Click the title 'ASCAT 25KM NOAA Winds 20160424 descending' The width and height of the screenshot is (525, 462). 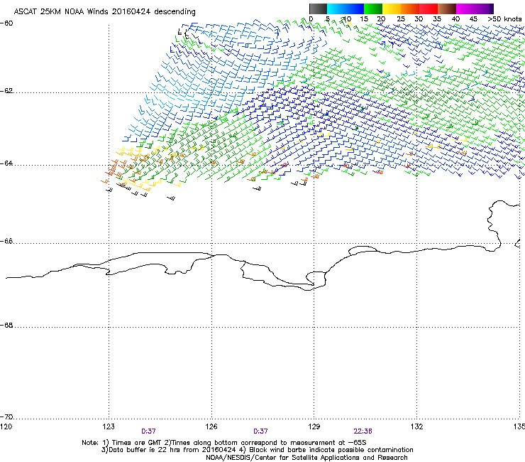pos(105,12)
